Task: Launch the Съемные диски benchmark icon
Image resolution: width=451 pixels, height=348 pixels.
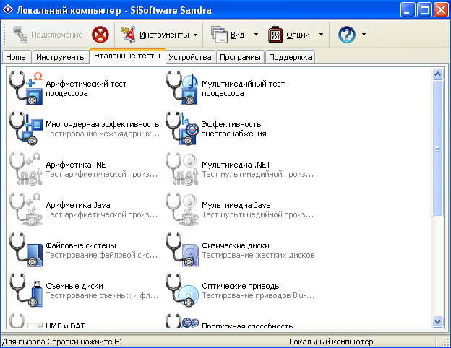Action: pos(26,290)
